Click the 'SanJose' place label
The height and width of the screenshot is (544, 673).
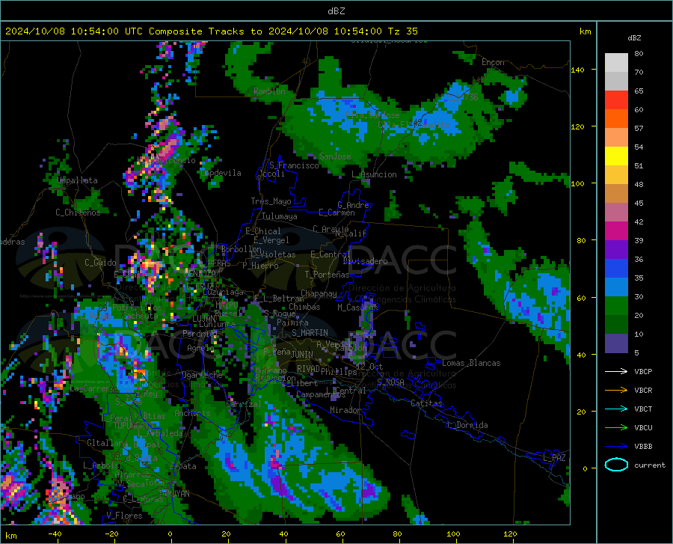tap(335, 156)
